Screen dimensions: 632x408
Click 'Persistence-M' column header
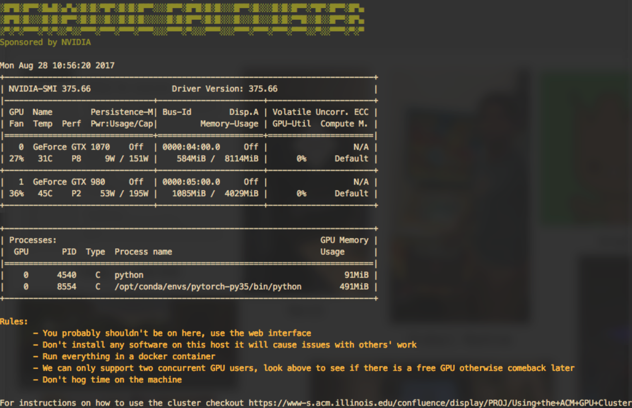(122, 112)
